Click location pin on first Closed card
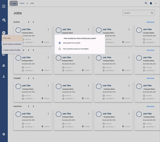The image size is (160, 142). point(42,98)
